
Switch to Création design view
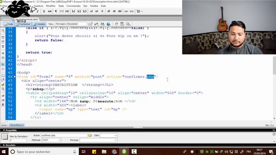coord(39,24)
